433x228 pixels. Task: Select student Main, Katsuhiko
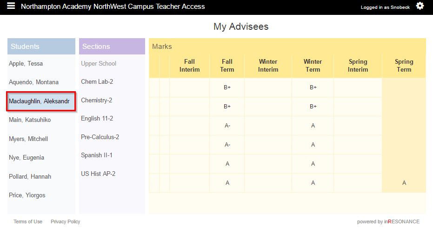pyautogui.click(x=30, y=120)
